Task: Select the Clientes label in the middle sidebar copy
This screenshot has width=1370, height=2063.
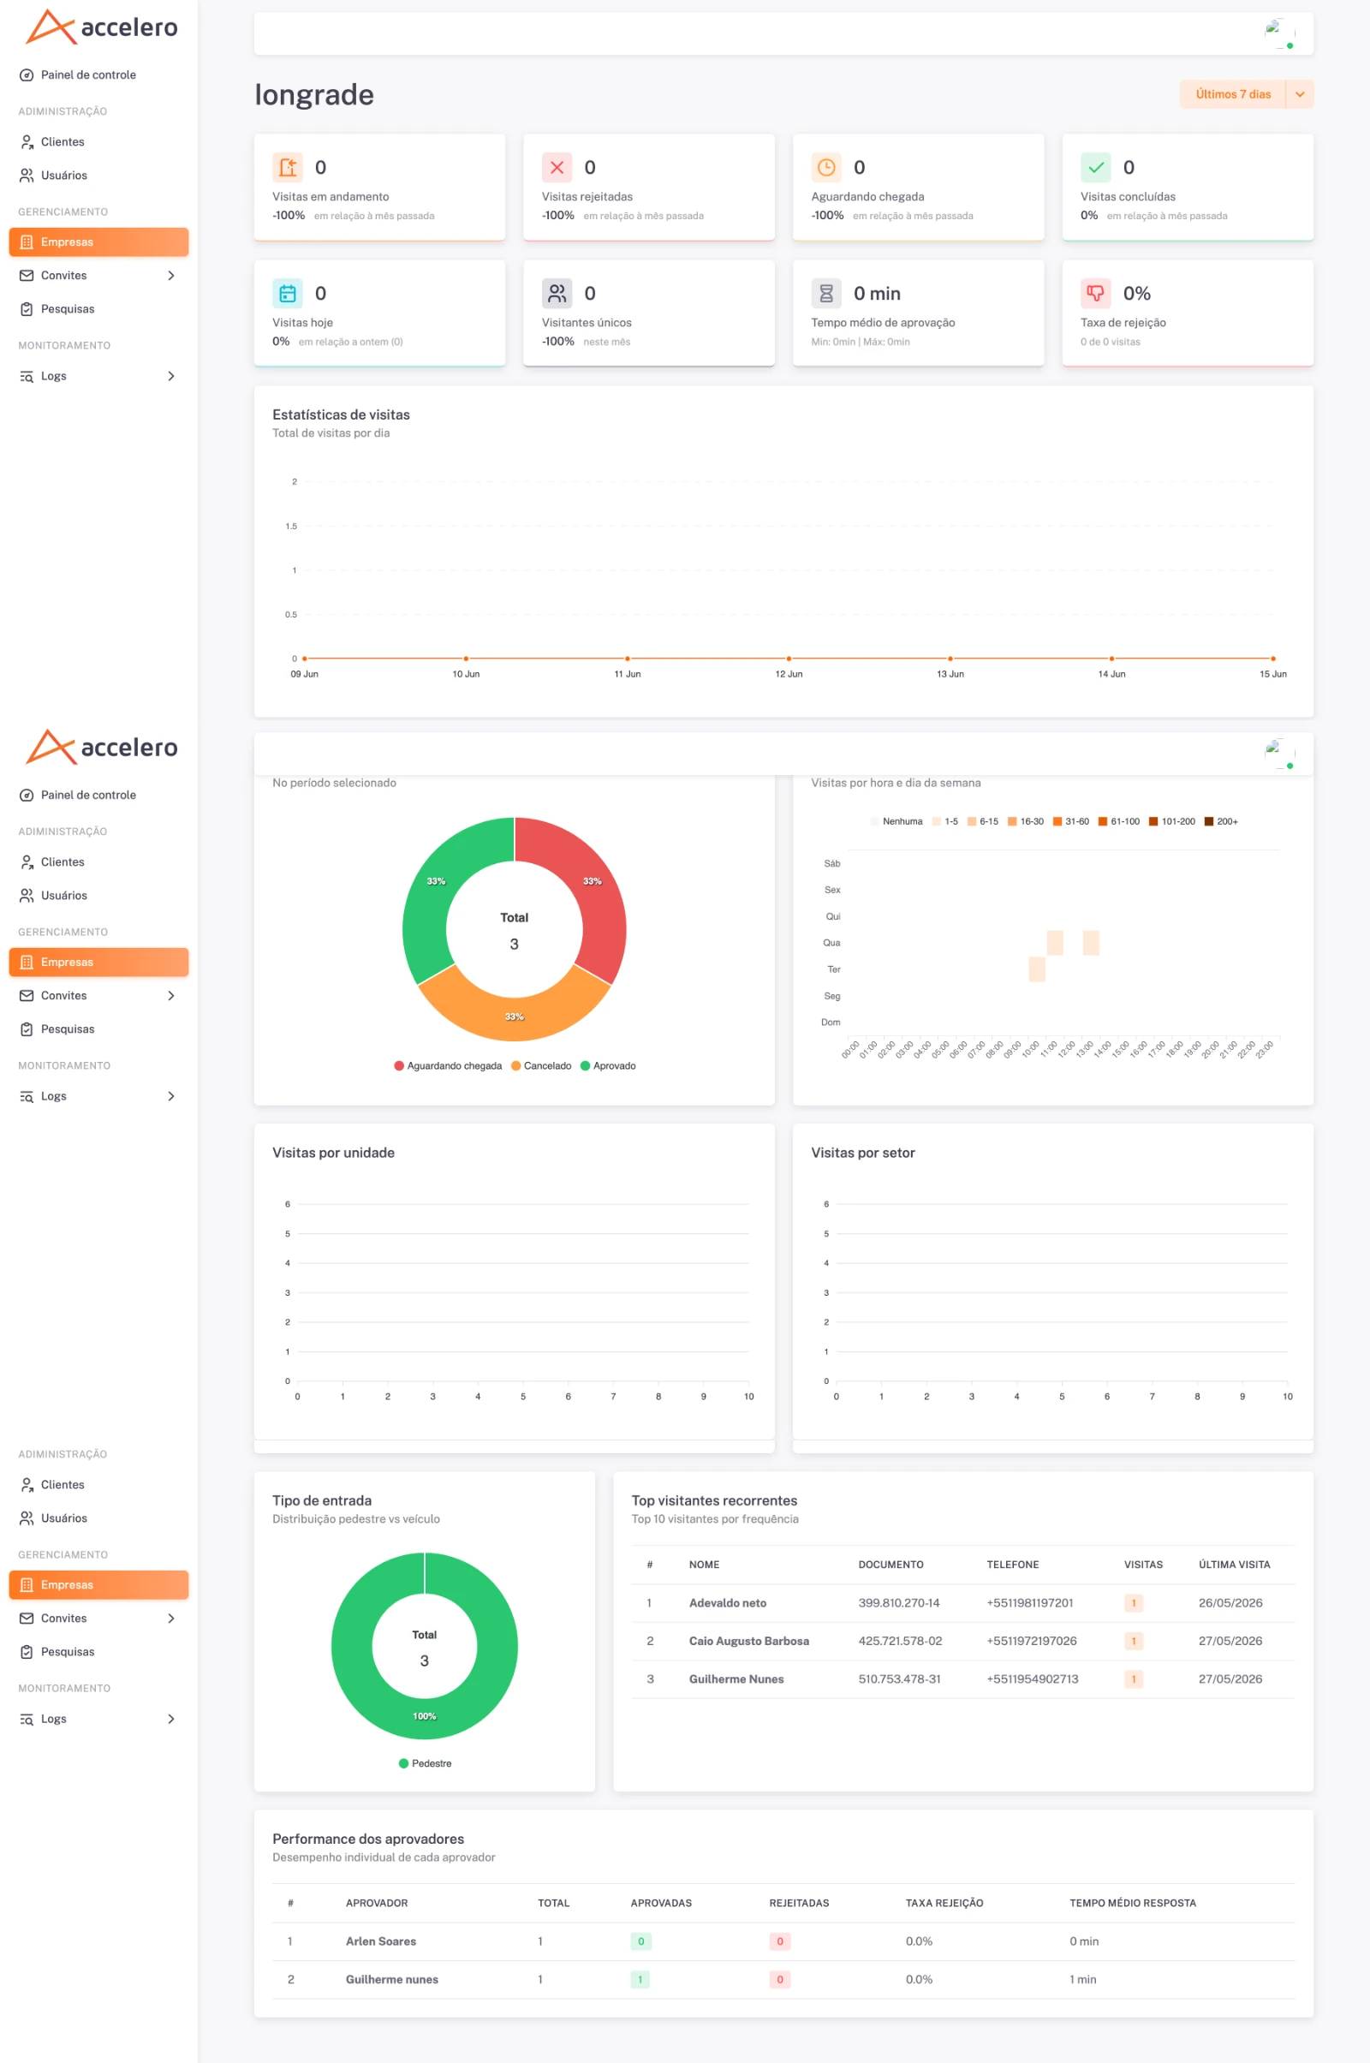Action: coord(63,862)
